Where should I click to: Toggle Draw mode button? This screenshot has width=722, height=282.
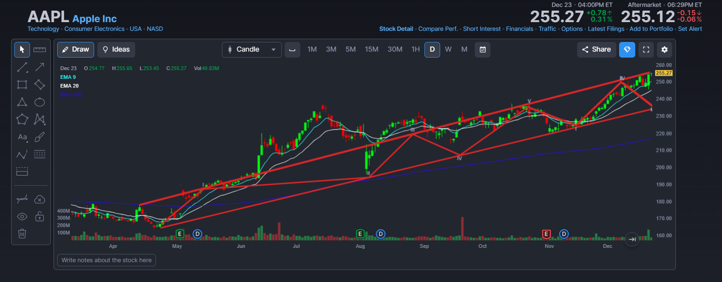[x=76, y=49]
